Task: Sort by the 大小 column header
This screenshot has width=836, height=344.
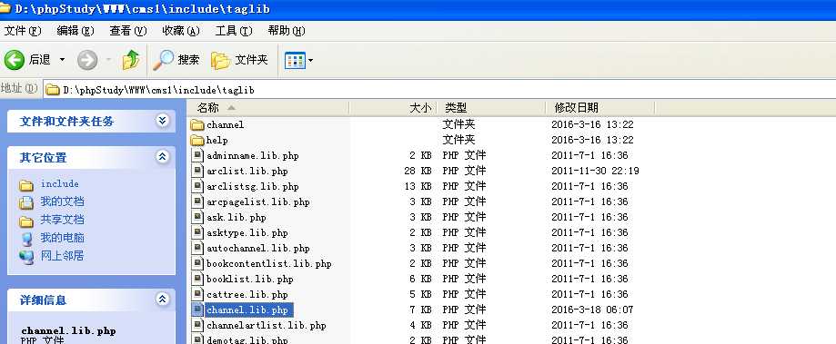Action: tap(394, 108)
